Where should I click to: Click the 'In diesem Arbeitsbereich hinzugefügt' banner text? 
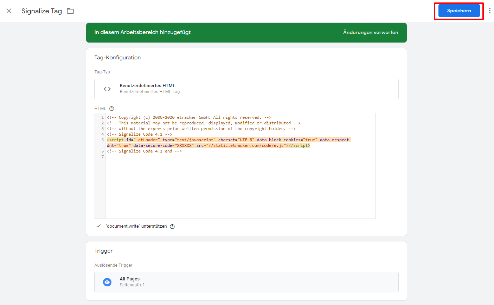point(142,32)
